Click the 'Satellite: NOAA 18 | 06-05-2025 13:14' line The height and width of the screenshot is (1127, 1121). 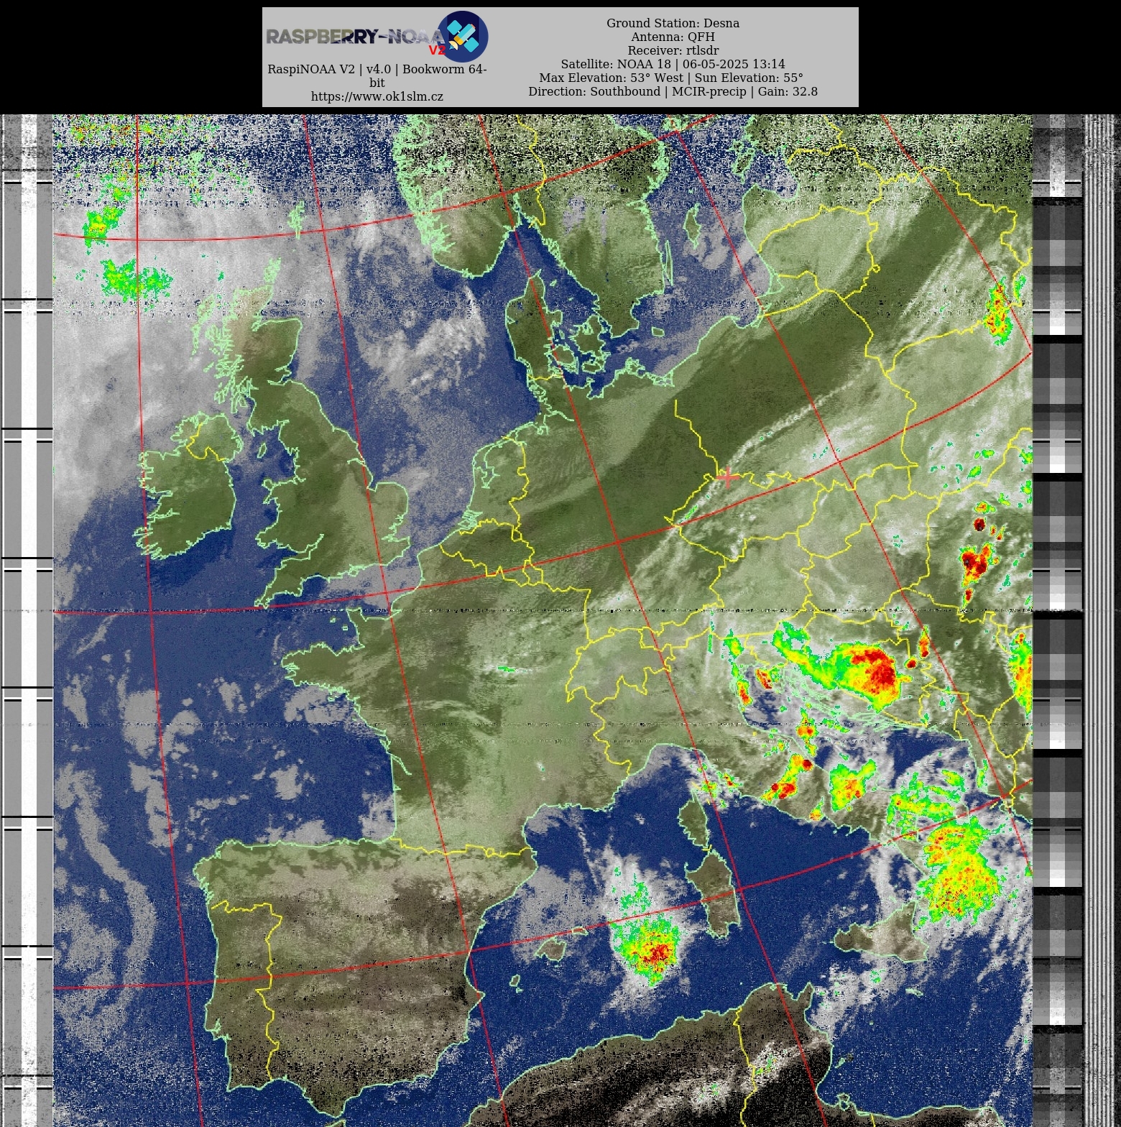click(x=673, y=64)
